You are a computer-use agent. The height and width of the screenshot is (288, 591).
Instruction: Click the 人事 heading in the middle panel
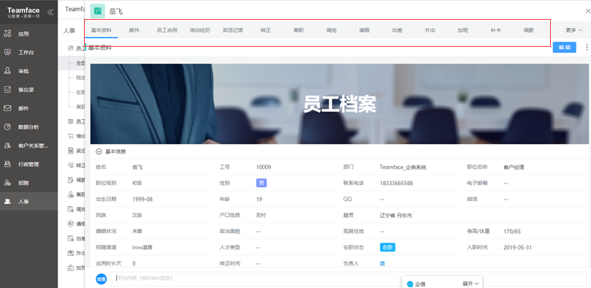click(69, 31)
